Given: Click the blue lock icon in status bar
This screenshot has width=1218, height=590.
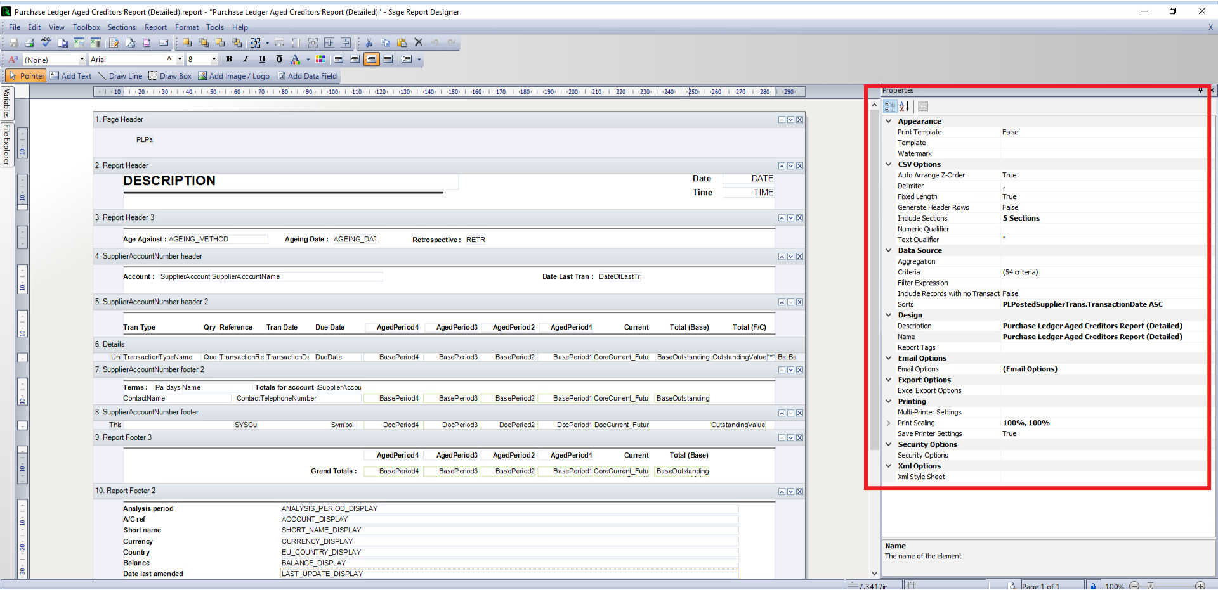Looking at the screenshot, I should pos(1093,586).
